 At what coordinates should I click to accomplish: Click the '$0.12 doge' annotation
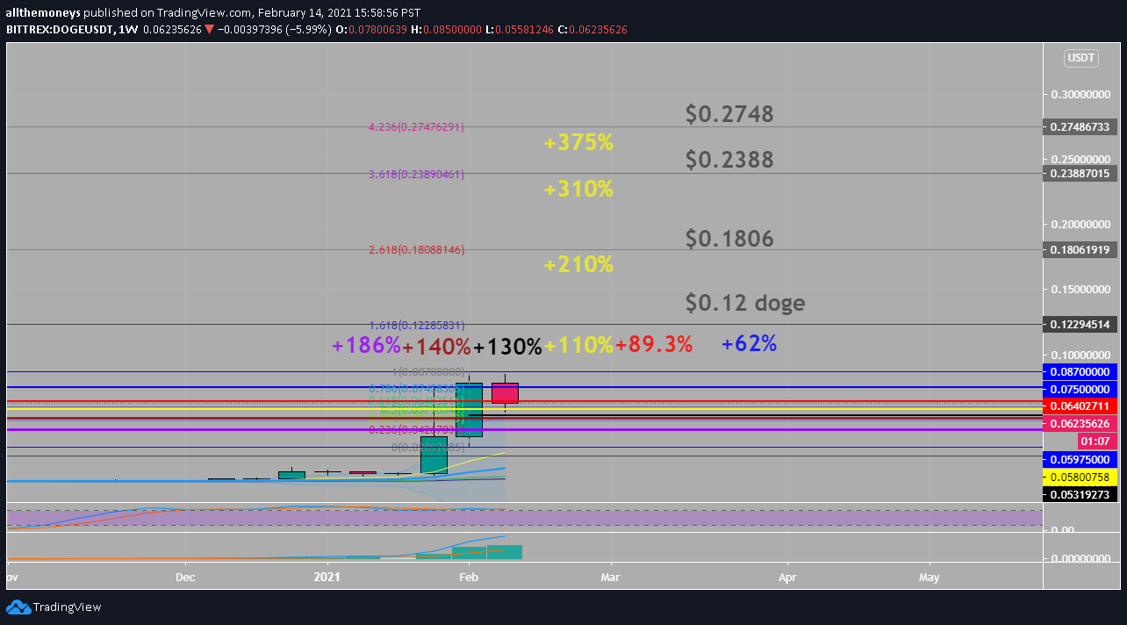click(745, 304)
